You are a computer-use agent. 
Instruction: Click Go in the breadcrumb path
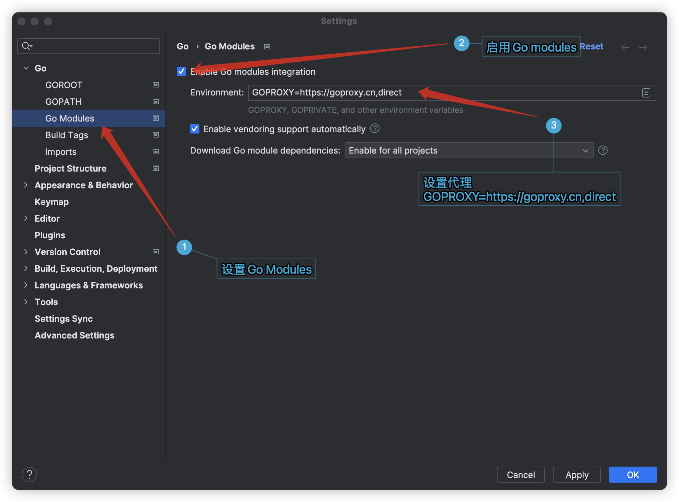tap(182, 46)
